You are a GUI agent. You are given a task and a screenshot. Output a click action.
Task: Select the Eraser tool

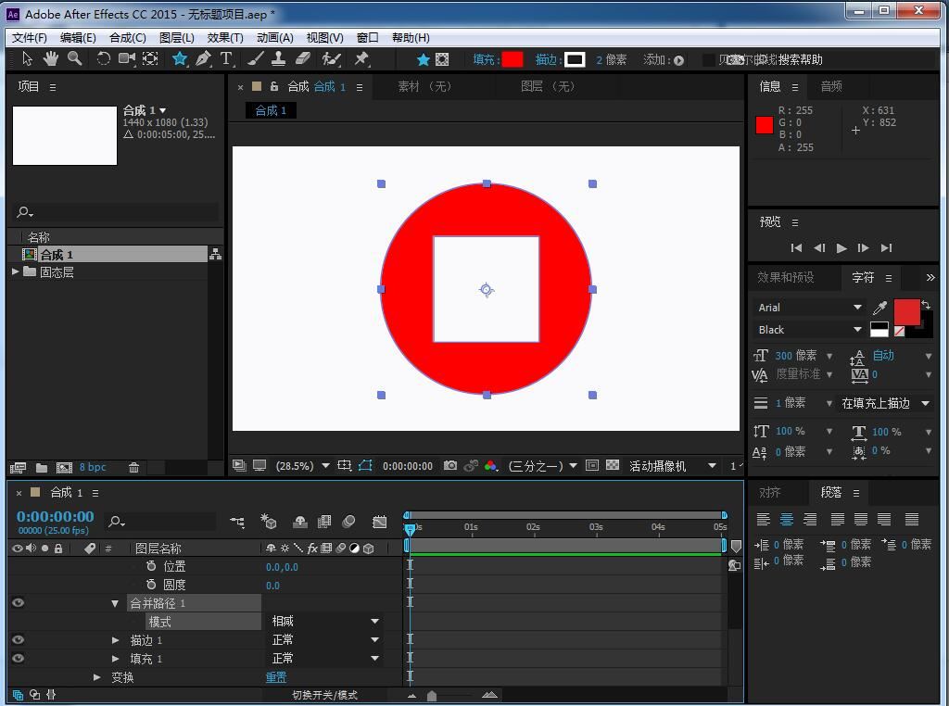303,59
